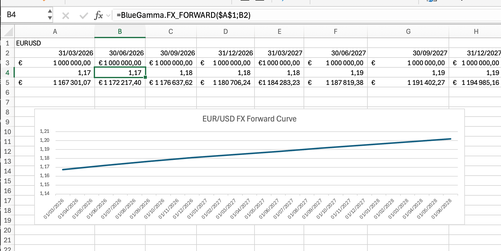Image resolution: width=501 pixels, height=251 pixels.
Task: Click the 1,21 vertical axis label
Action: (44, 131)
